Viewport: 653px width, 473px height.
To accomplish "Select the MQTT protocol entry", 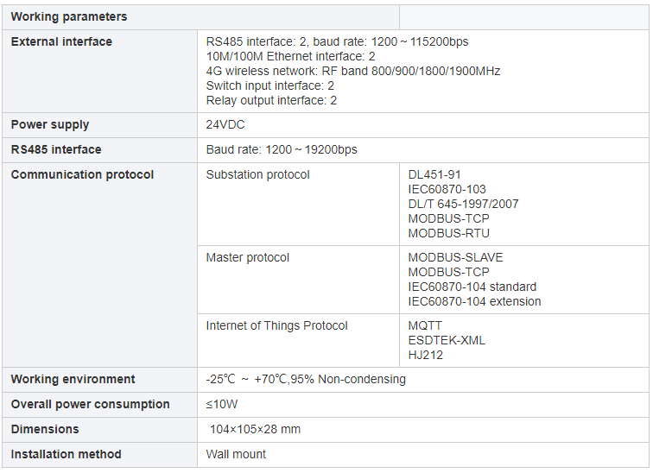I will tap(425, 325).
